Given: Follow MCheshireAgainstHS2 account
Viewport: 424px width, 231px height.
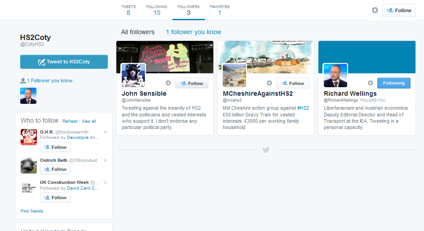Looking at the screenshot, I should [x=293, y=83].
